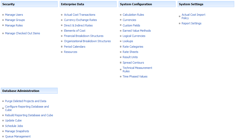Select Currency Exchange Rates
This screenshot has width=235, height=139.
click(x=80, y=20)
